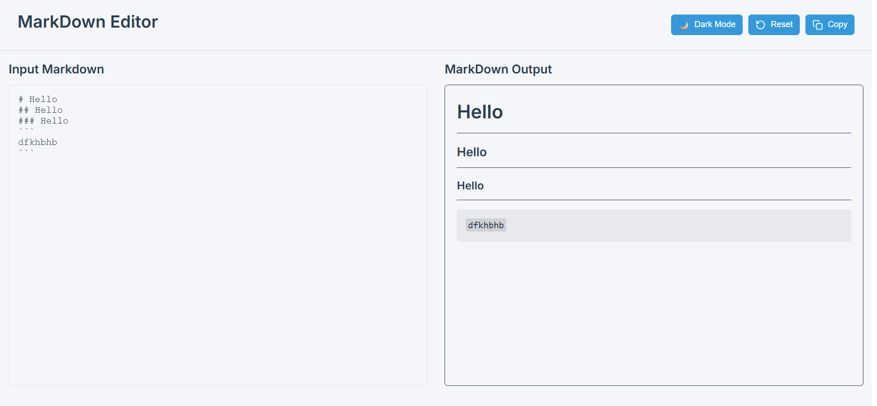Click the circular arrow icon on Reset button
877x406 pixels.
760,25
